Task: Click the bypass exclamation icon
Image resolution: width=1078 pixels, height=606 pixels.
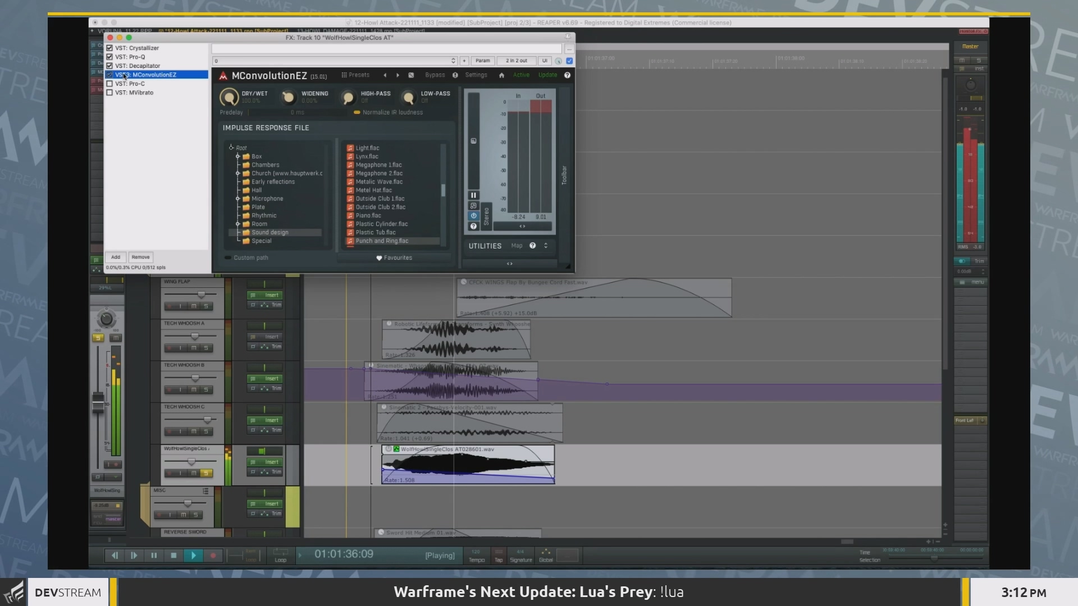Action: (x=455, y=75)
